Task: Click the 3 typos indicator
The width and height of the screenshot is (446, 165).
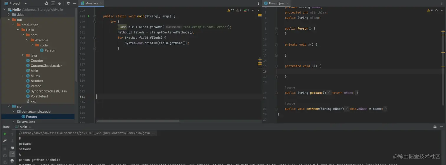Action: pos(246,10)
